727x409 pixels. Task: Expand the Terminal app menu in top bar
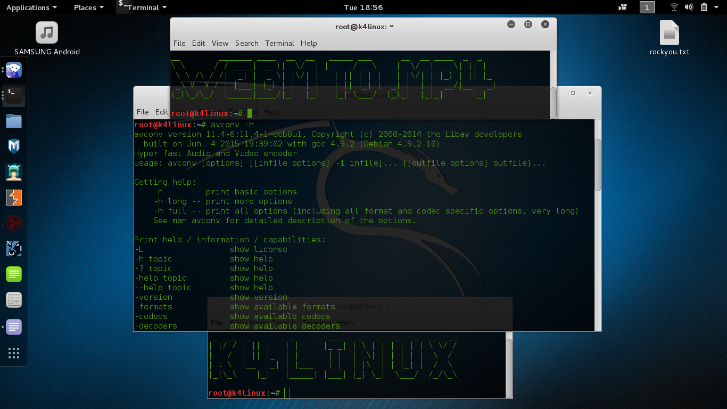142,7
